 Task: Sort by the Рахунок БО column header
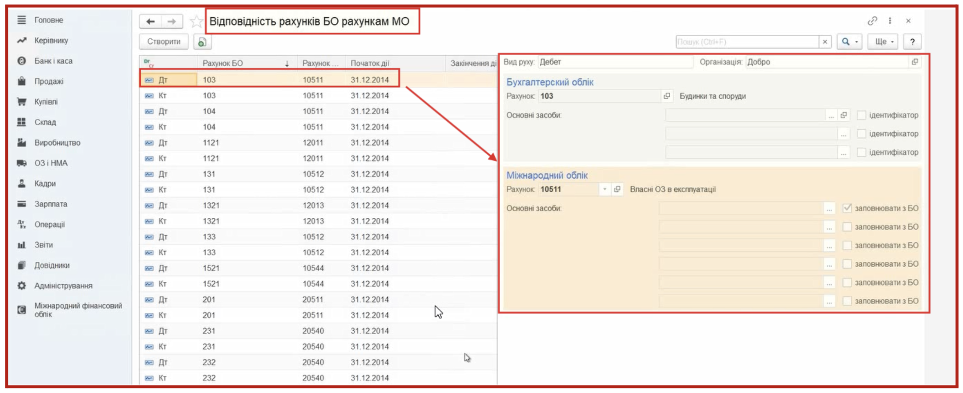[x=247, y=63]
